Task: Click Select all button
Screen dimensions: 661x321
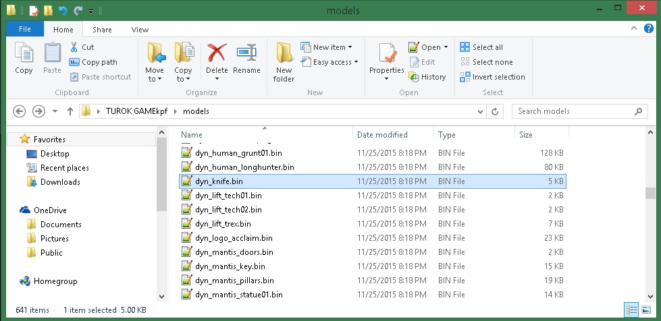Action: (x=481, y=47)
